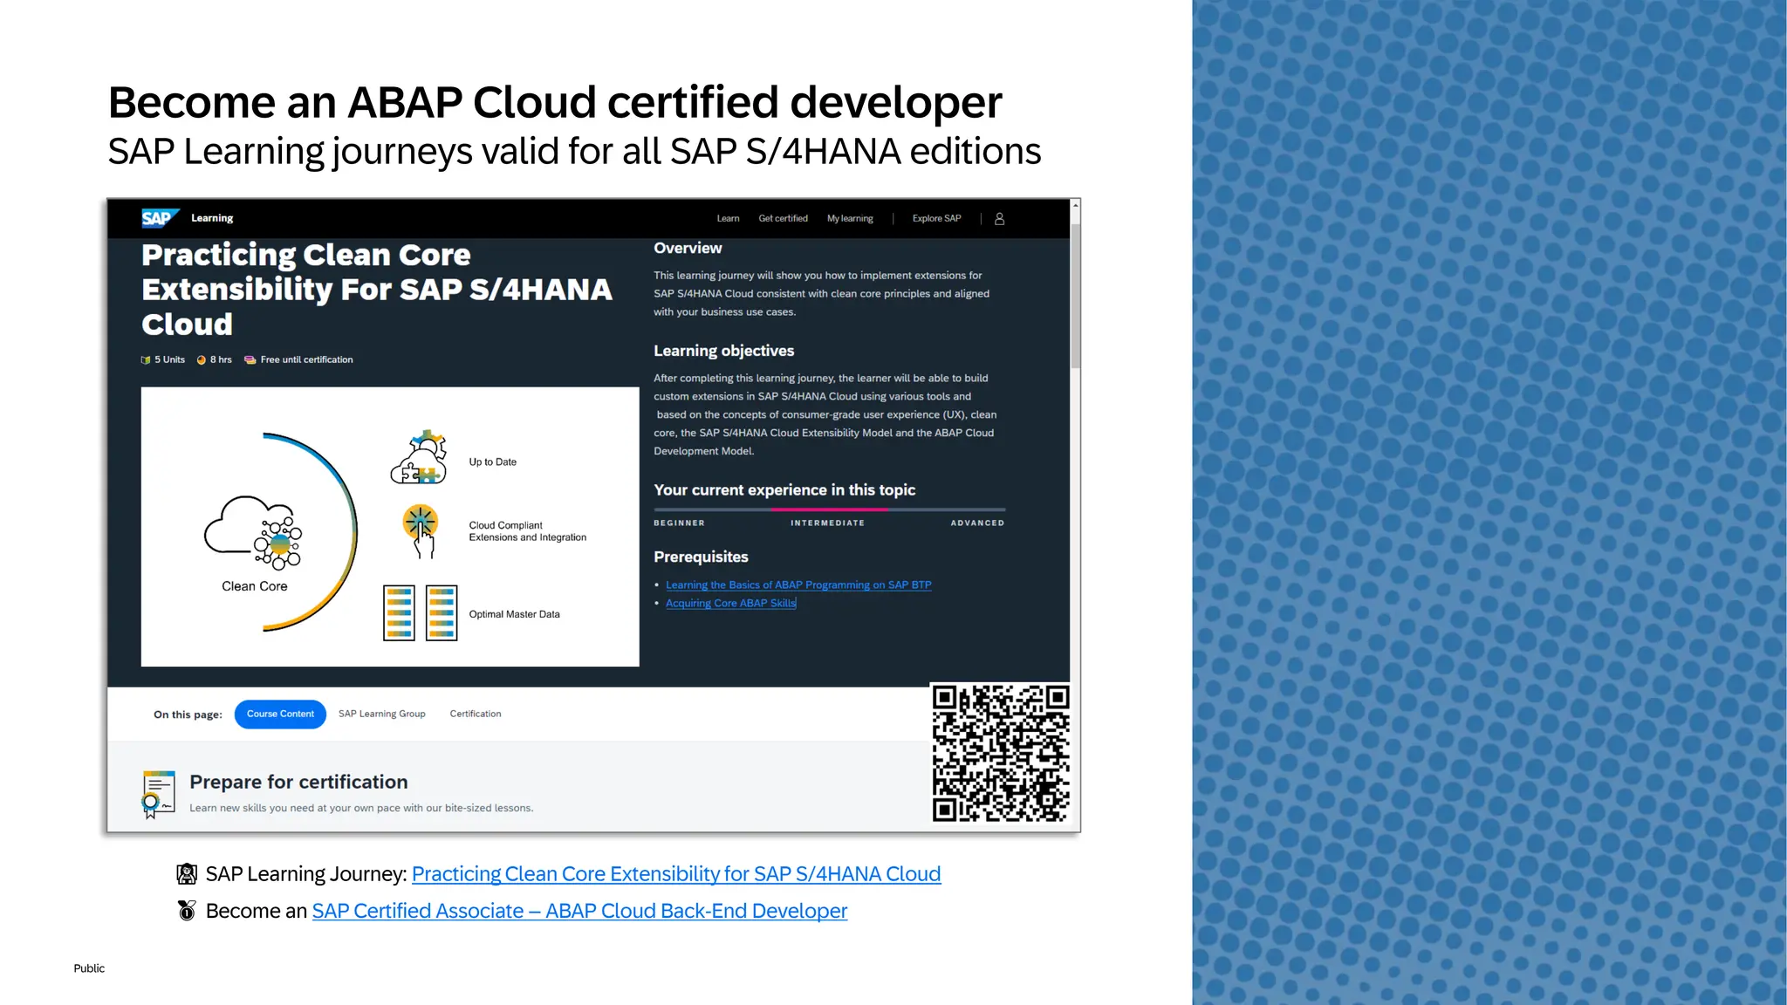Click the Learning objectives heading

pyautogui.click(x=724, y=351)
